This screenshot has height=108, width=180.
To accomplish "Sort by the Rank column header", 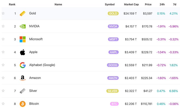I will 12,4.
